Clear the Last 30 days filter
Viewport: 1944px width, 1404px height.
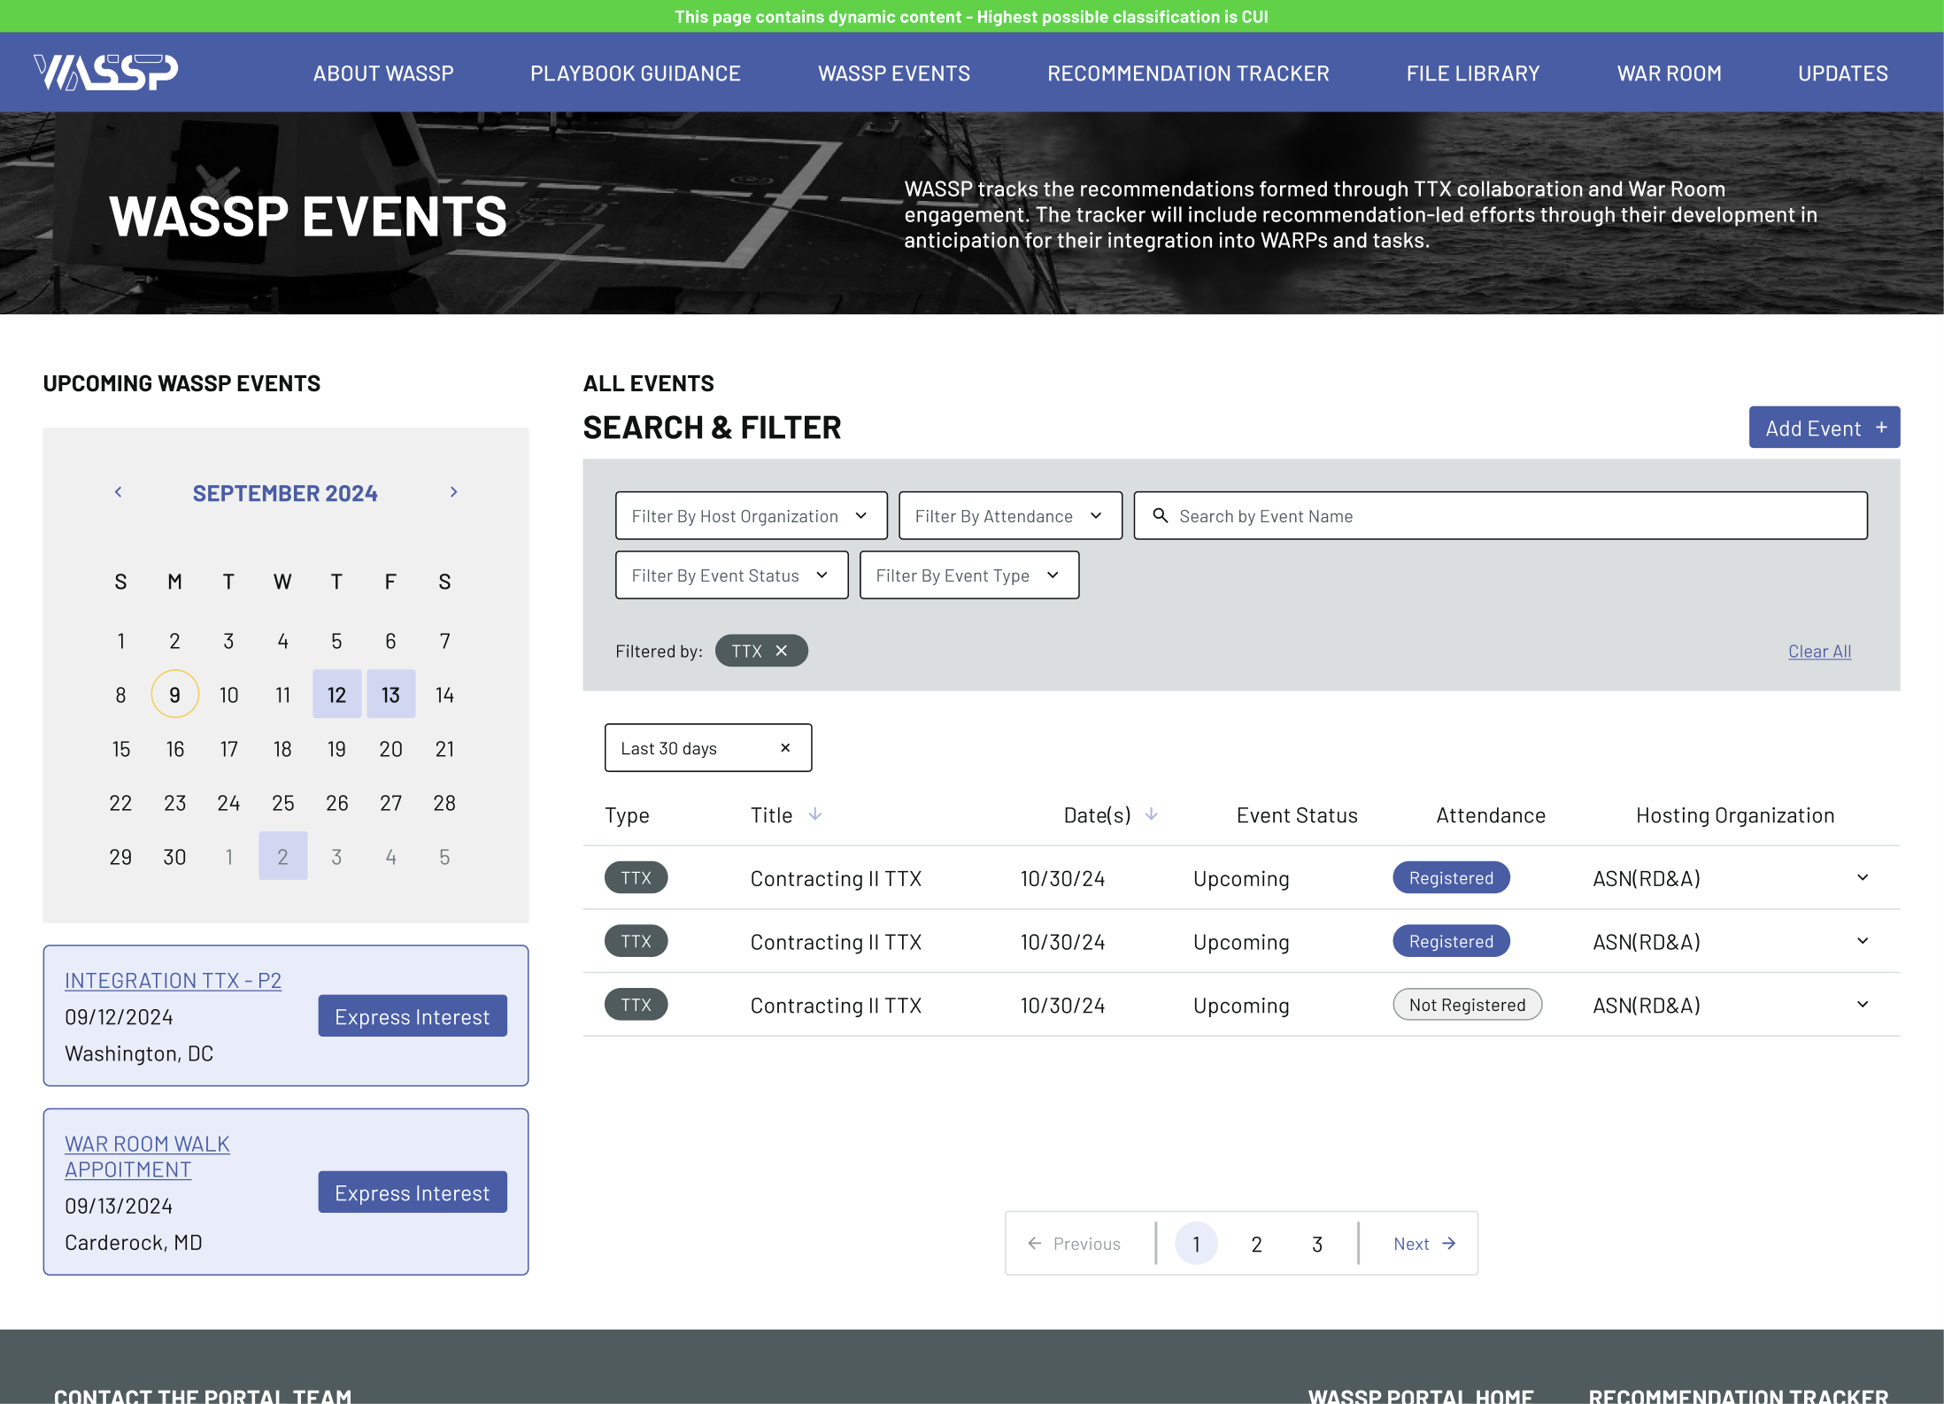pos(785,748)
